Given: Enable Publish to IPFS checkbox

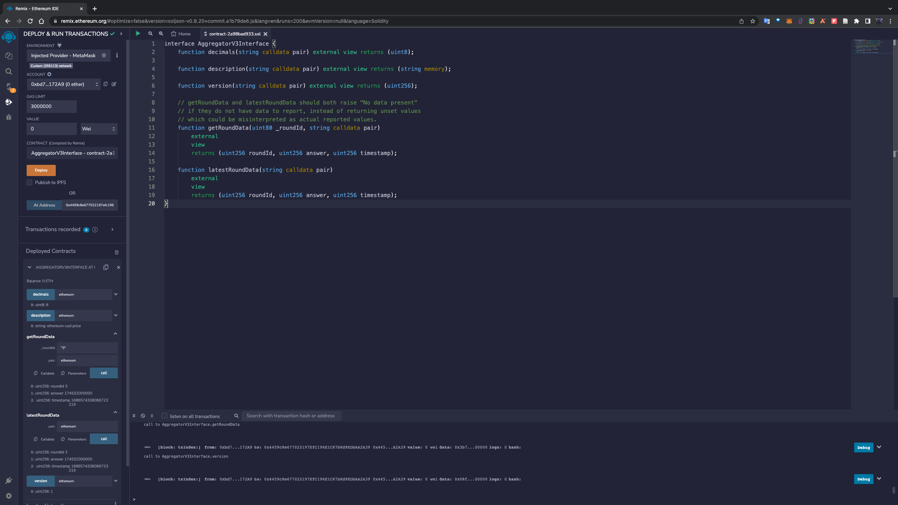Looking at the screenshot, I should click(29, 182).
